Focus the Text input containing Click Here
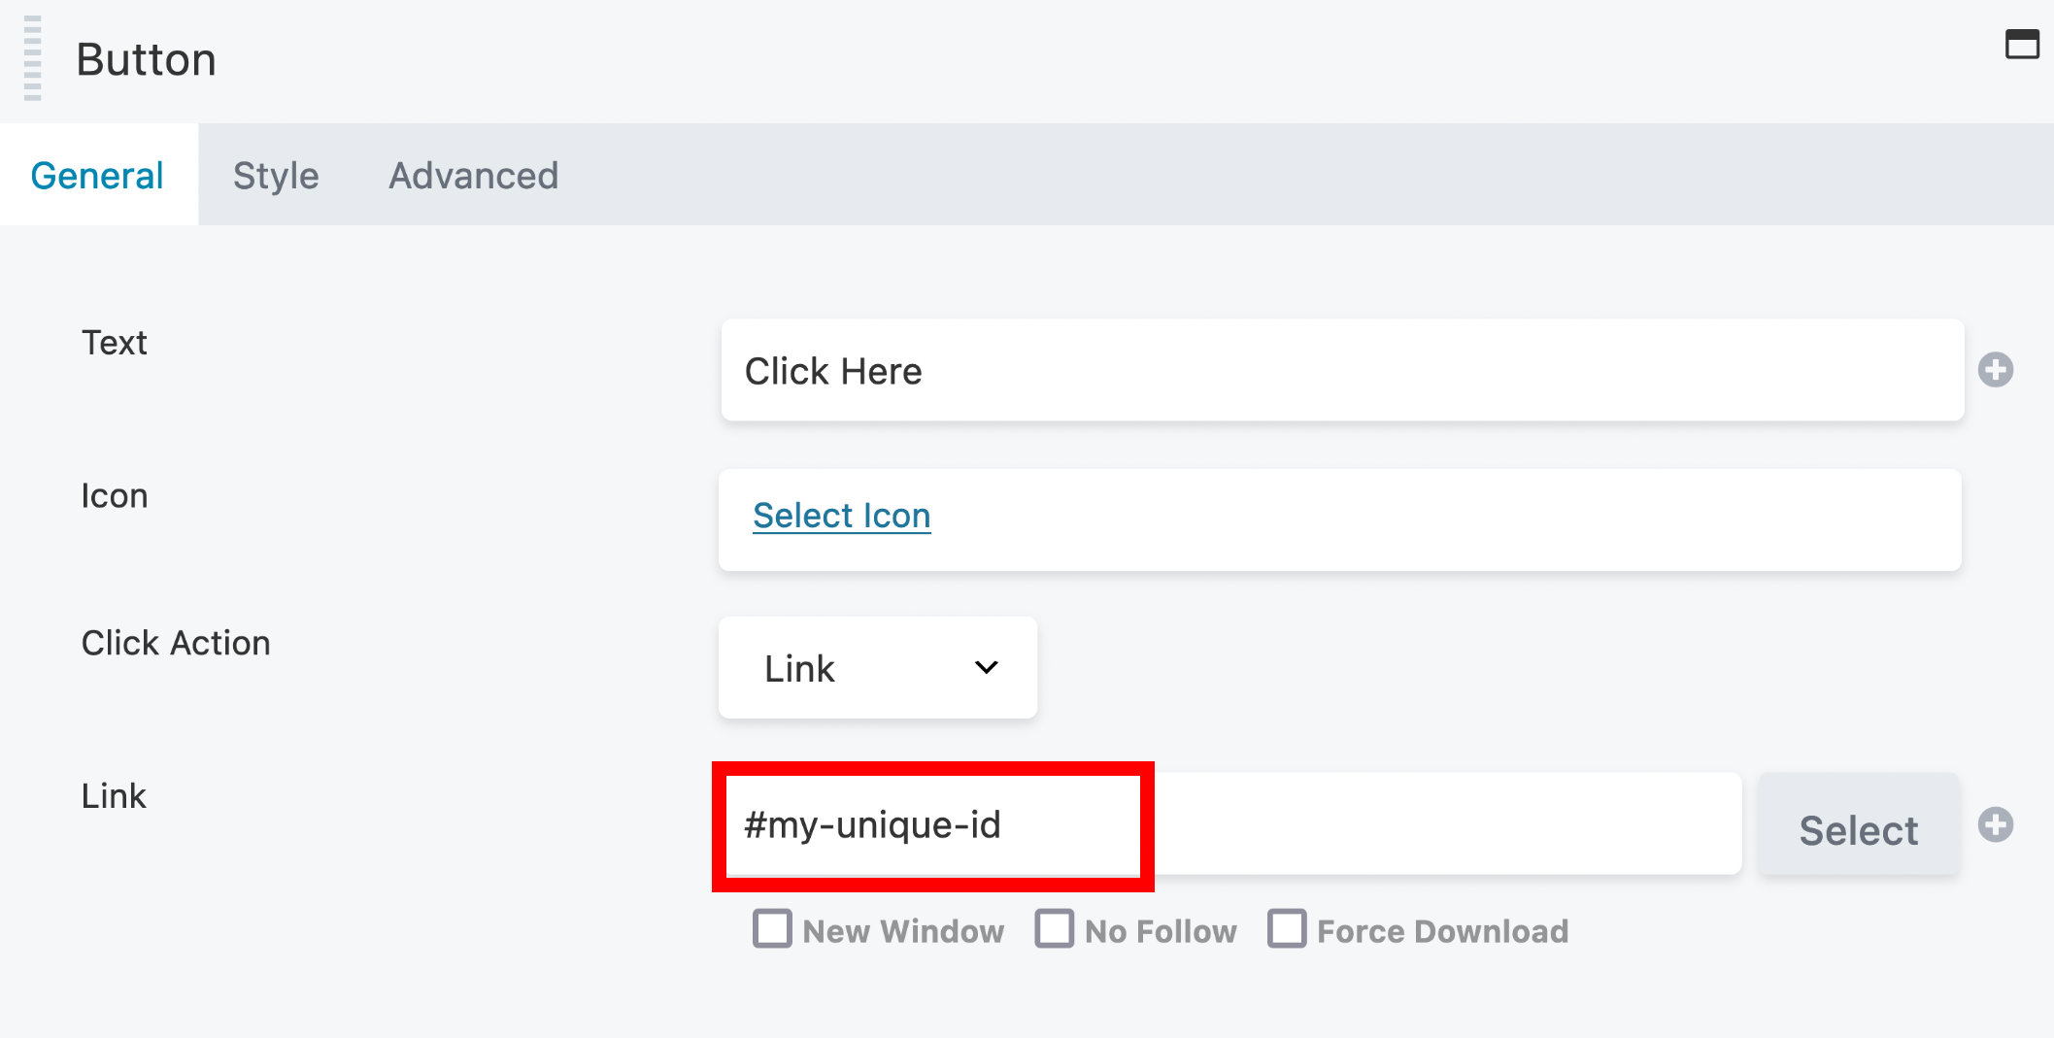The width and height of the screenshot is (2054, 1038). click(1340, 371)
